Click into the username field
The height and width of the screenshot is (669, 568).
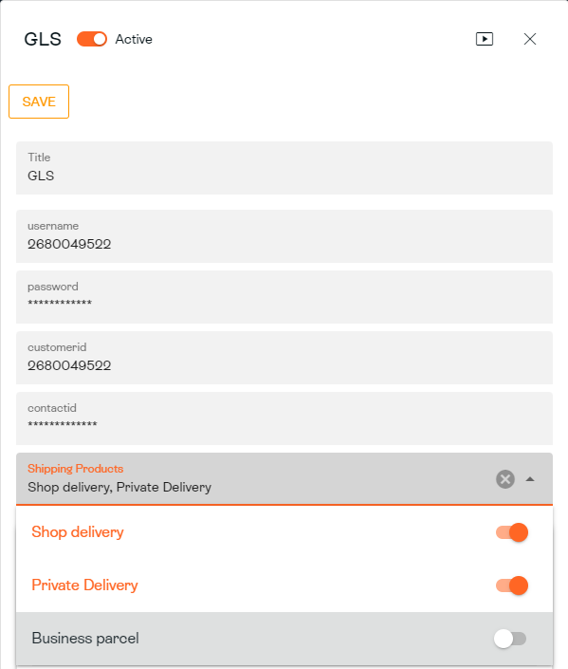click(284, 236)
